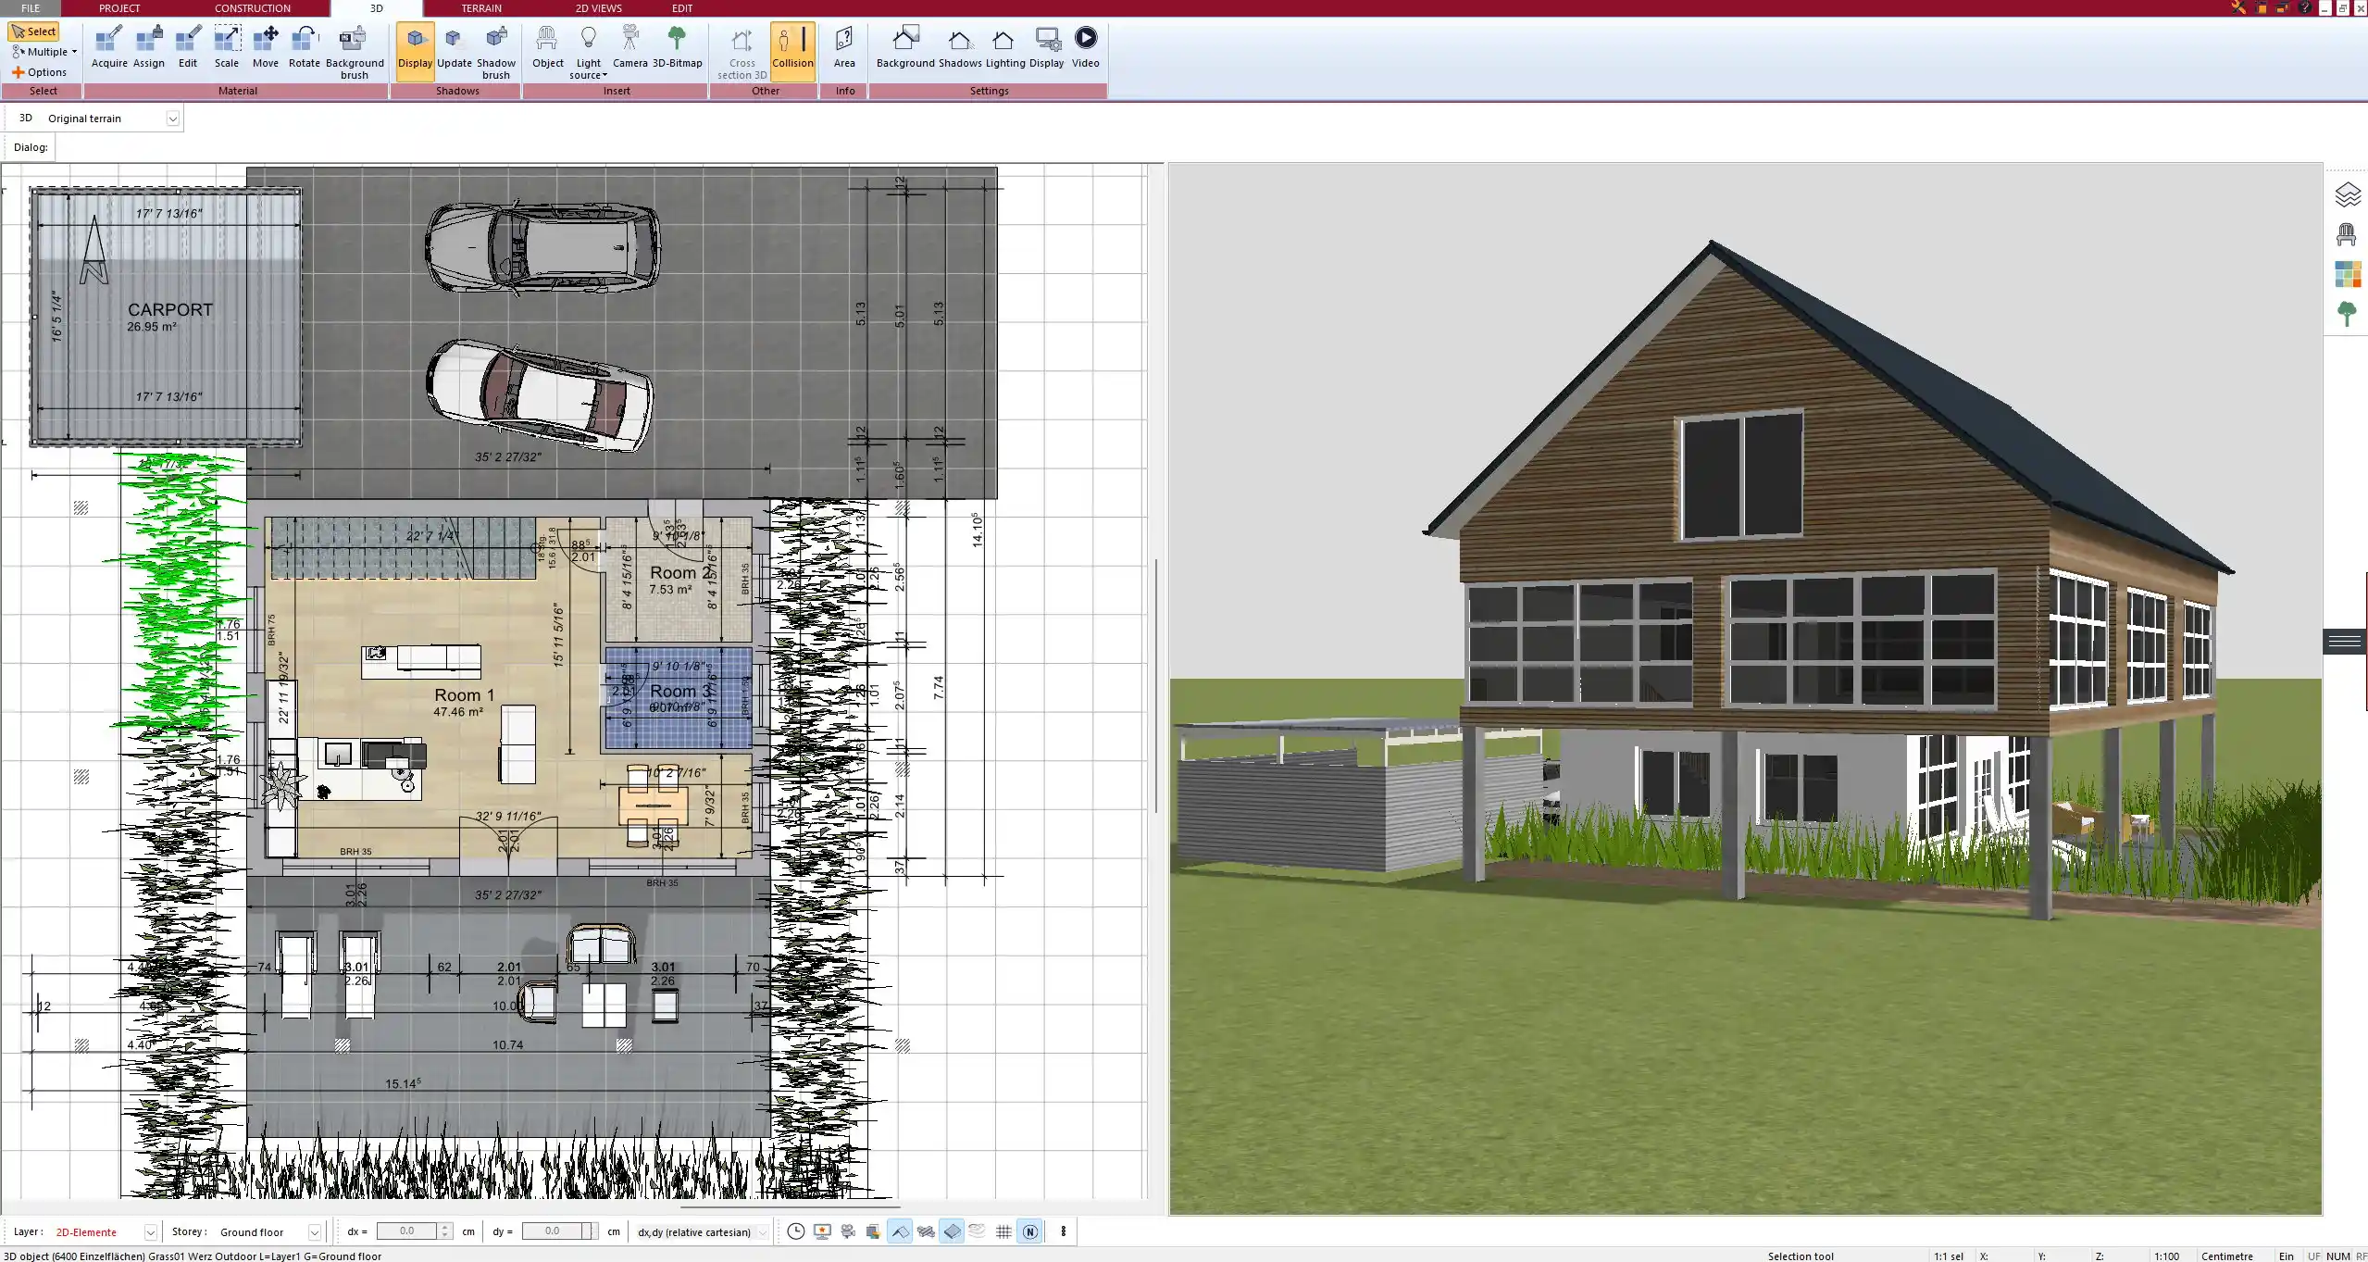The height and width of the screenshot is (1262, 2368).
Task: Open the material Edit tool
Action: click(x=188, y=48)
